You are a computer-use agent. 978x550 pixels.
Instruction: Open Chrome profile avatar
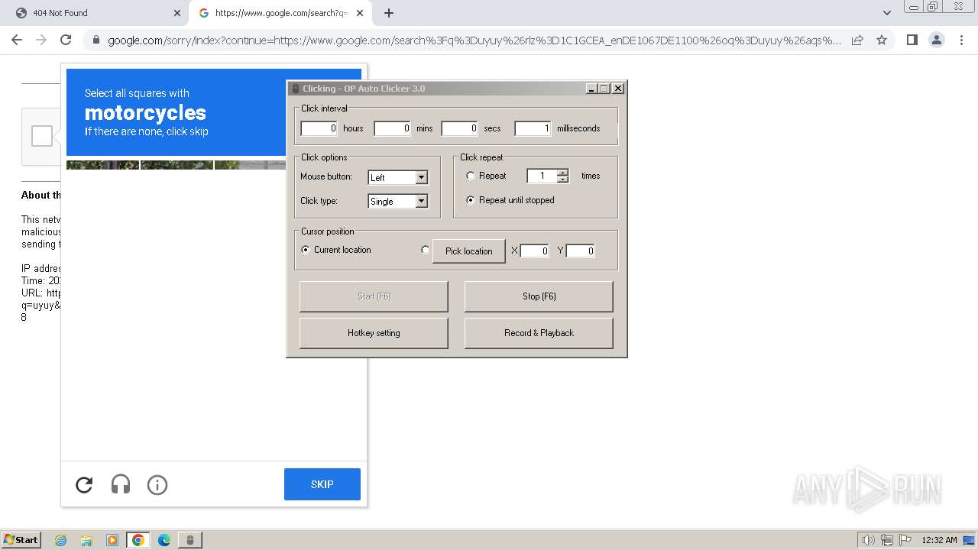pos(936,40)
